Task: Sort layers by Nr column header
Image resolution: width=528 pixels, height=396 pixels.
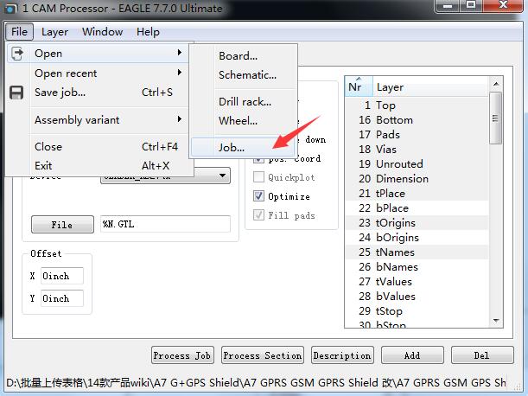Action: tap(359, 87)
